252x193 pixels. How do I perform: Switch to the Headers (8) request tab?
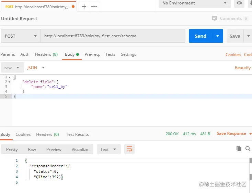46,54
